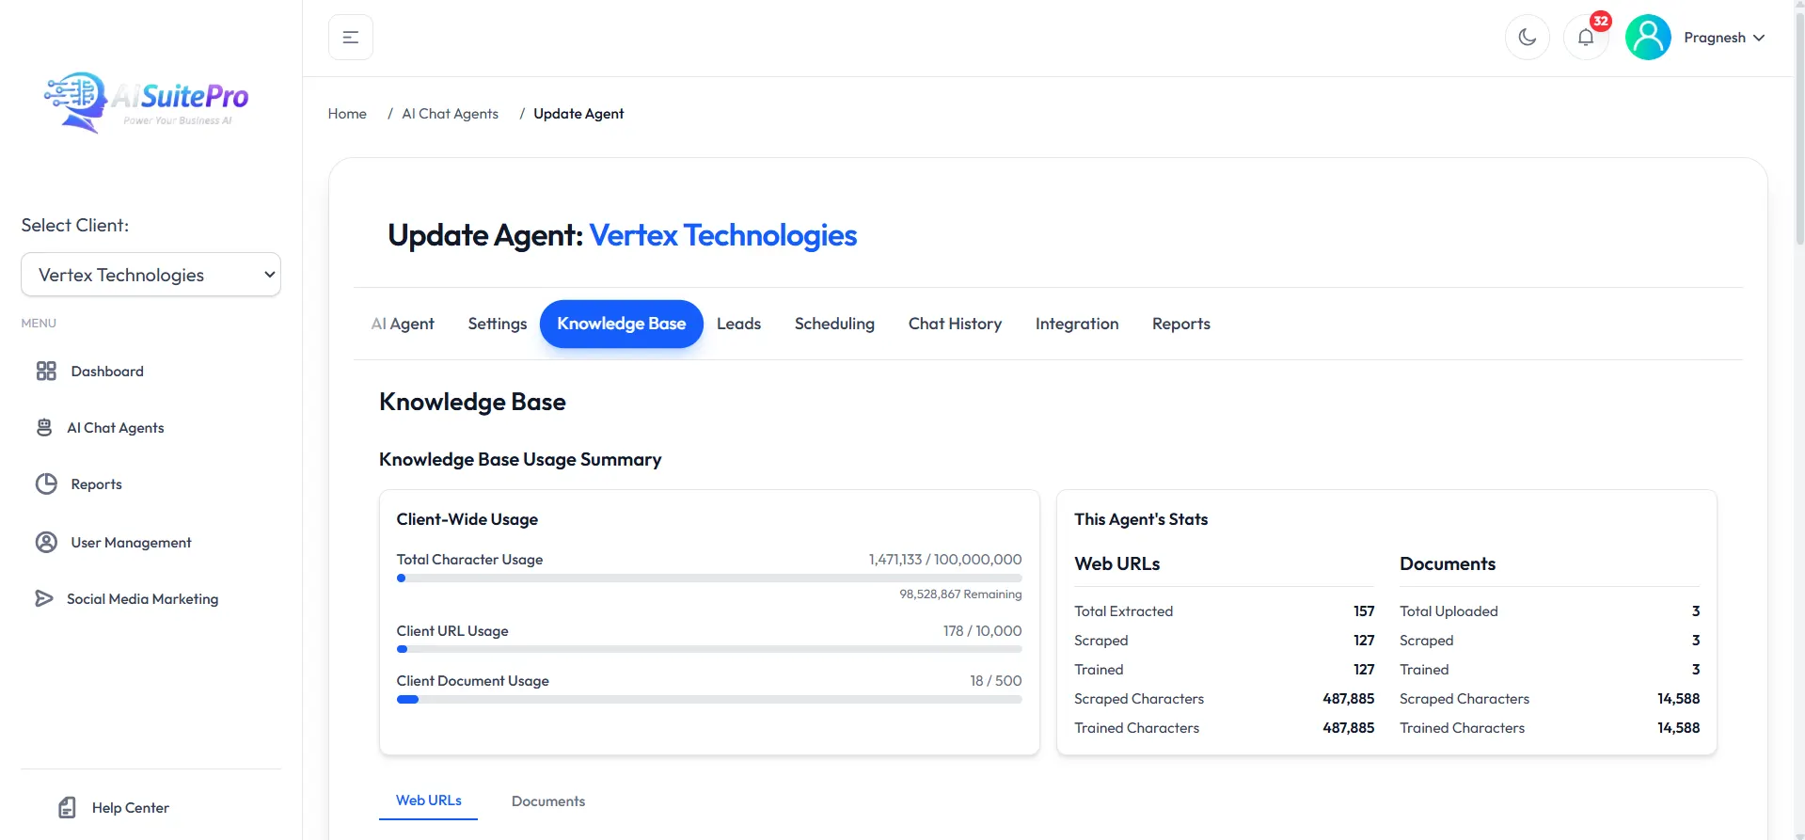Navigate to AI Chat Agents breadcrumb
1805x840 pixels.
pyautogui.click(x=451, y=114)
